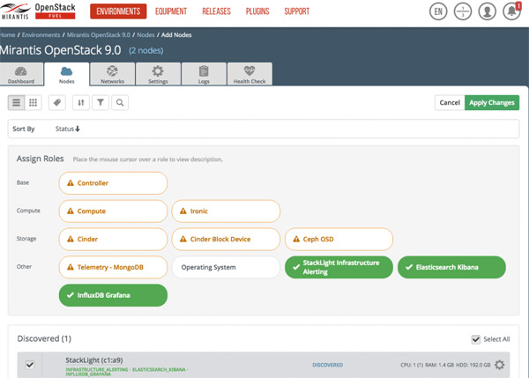The width and height of the screenshot is (529, 378).
Task: Open Mirantis OpenStack 9.0 breadcrumb link
Action: 99,34
